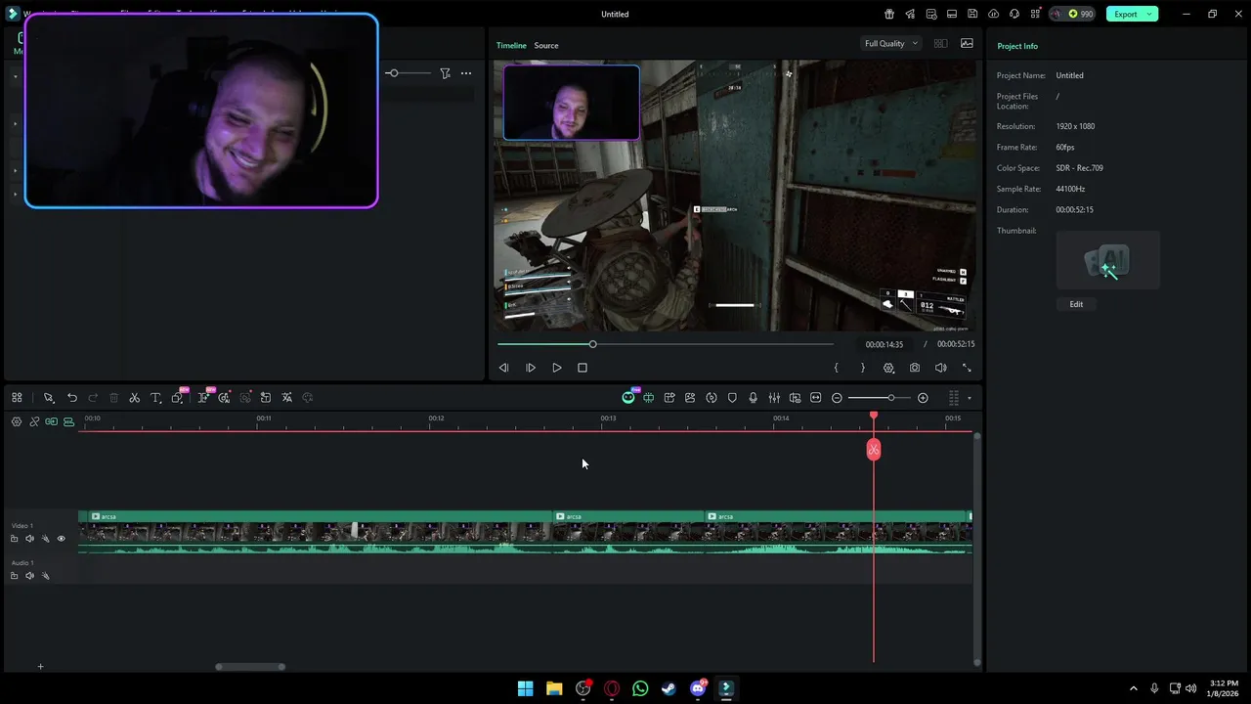Toggle the magnetic timeline icon in the timeline header
This screenshot has width=1251, height=704.
[x=68, y=421]
